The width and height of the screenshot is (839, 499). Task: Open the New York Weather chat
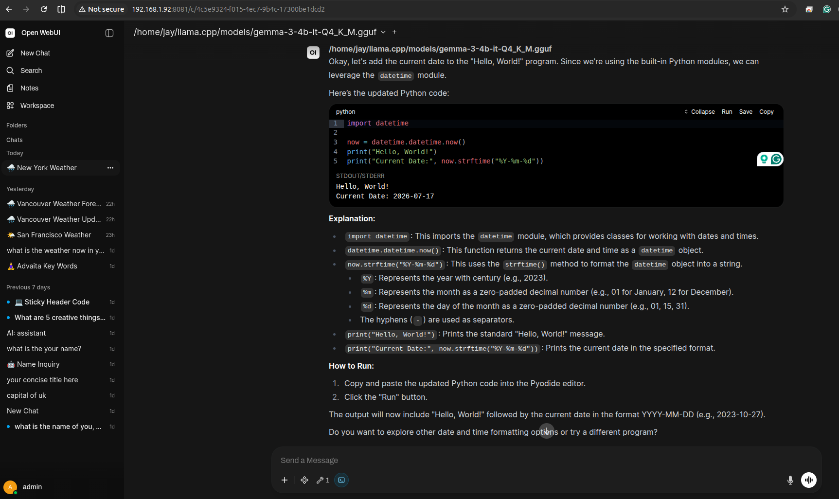click(47, 168)
